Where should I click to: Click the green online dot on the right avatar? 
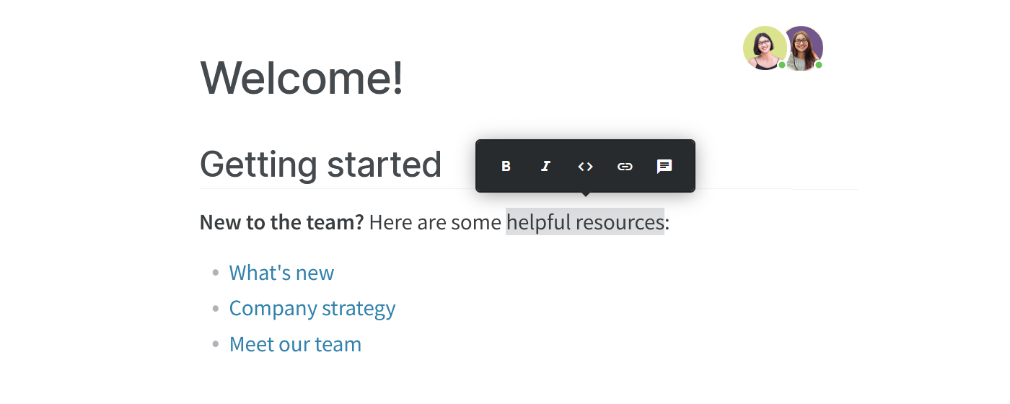tap(819, 65)
